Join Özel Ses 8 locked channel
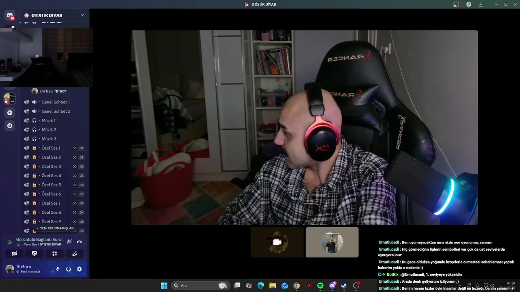Image resolution: width=520 pixels, height=292 pixels. point(54,213)
